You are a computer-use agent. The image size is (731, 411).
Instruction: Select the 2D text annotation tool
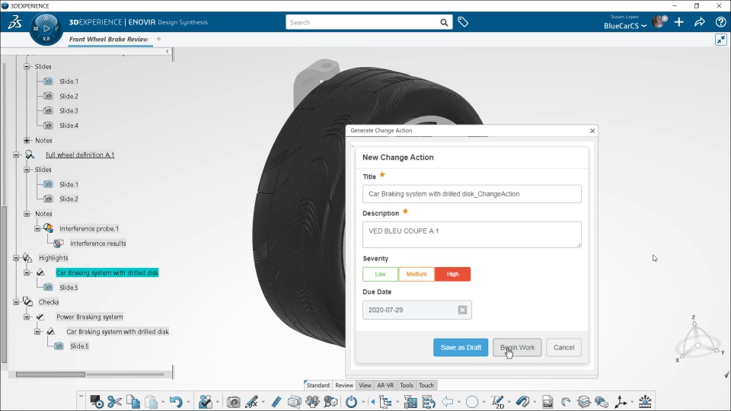[x=497, y=402]
